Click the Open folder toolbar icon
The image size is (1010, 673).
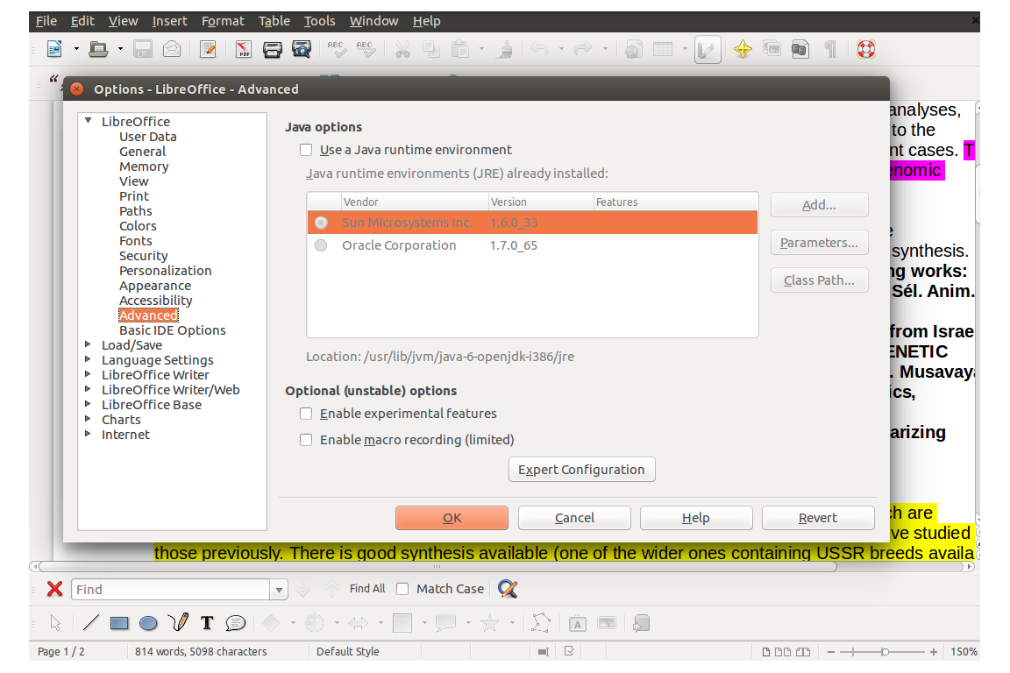point(98,49)
